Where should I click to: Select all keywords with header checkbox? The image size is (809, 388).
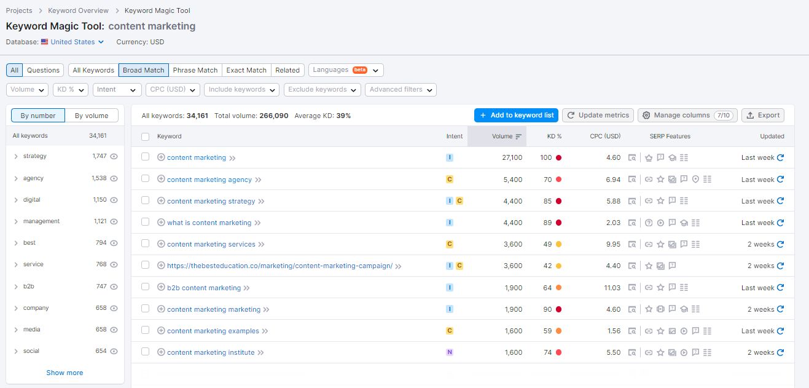[x=145, y=137]
